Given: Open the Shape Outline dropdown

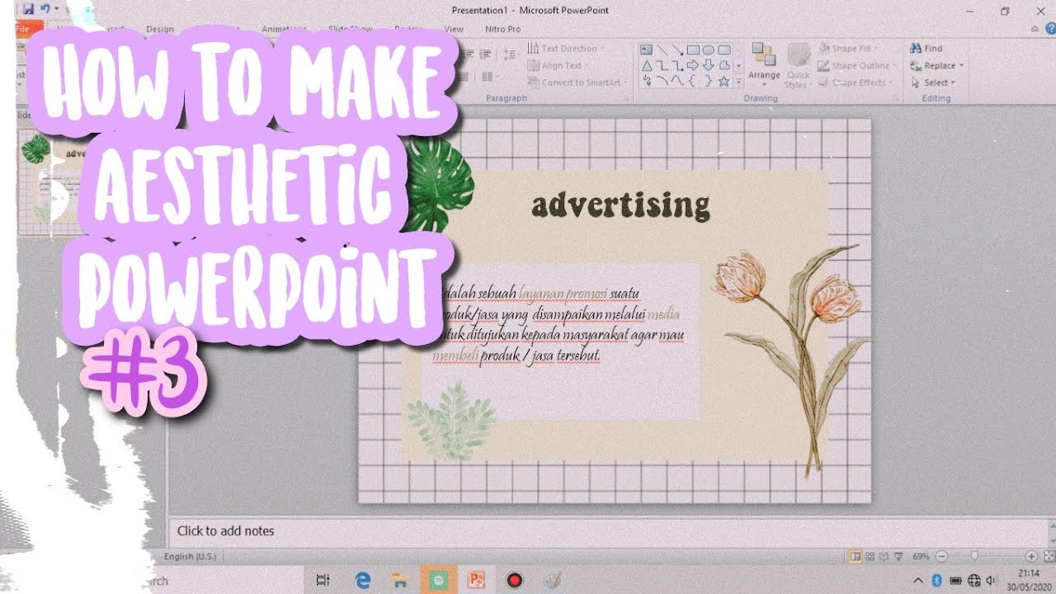Looking at the screenshot, I should (x=857, y=66).
